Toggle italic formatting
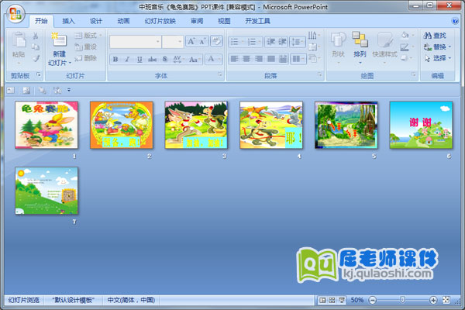465x310 pixels. point(128,60)
